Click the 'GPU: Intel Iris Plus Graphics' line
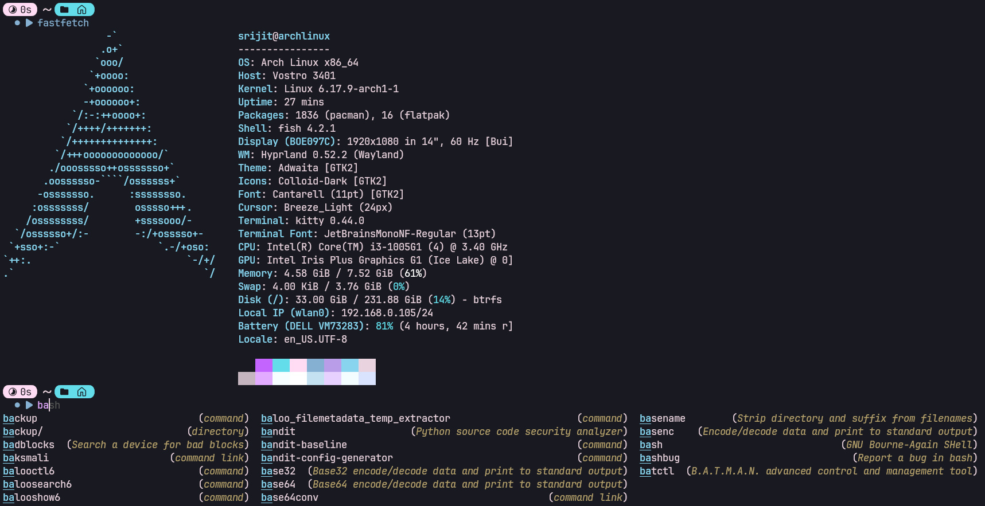Viewport: 985px width, 506px height. click(x=376, y=260)
